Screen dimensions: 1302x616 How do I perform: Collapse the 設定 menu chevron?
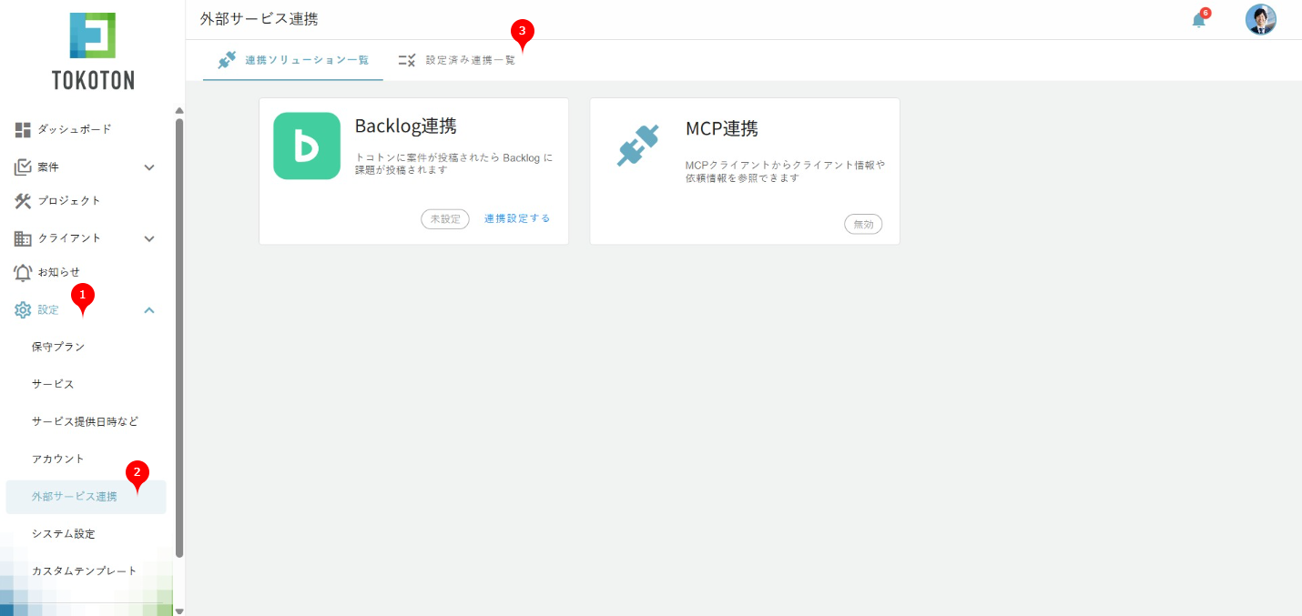click(149, 310)
